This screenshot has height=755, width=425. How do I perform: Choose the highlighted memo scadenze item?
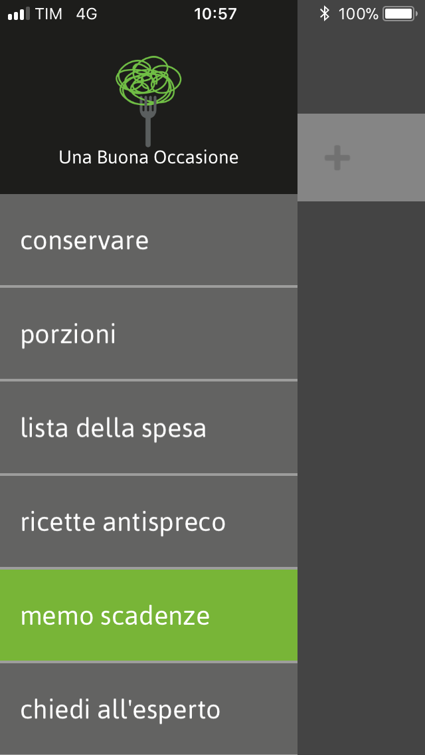pos(149,616)
